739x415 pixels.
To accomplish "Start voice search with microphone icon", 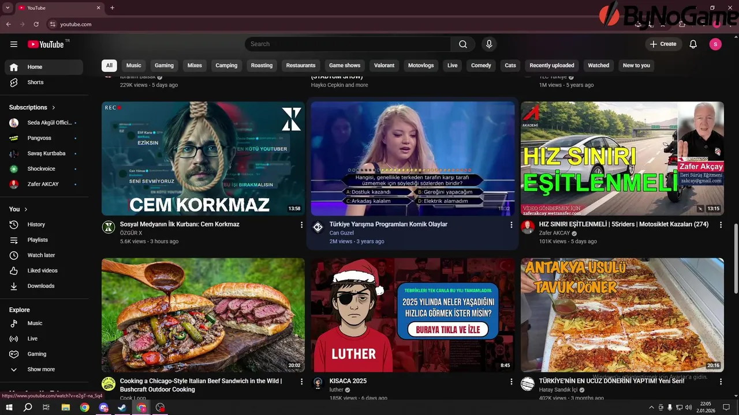I will tap(489, 44).
